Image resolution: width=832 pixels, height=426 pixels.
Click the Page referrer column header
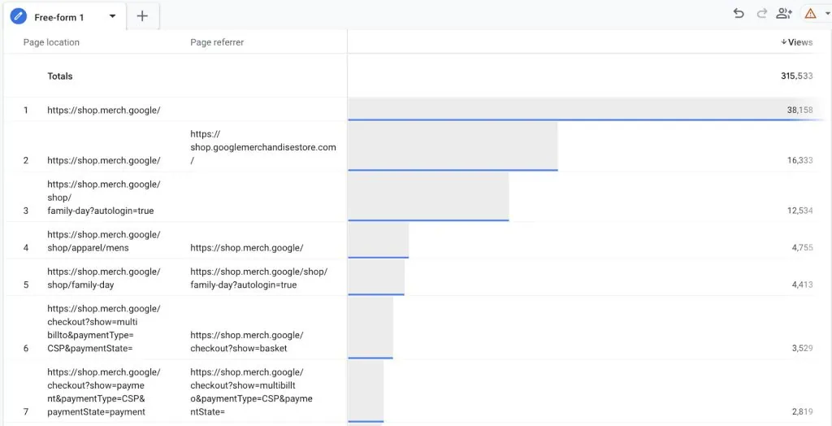tap(217, 42)
